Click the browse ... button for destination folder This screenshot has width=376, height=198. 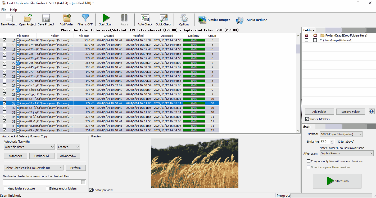pyautogui.click(x=83, y=182)
